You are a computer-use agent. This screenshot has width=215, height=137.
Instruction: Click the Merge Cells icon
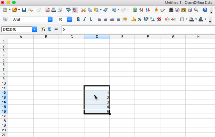[125, 20]
